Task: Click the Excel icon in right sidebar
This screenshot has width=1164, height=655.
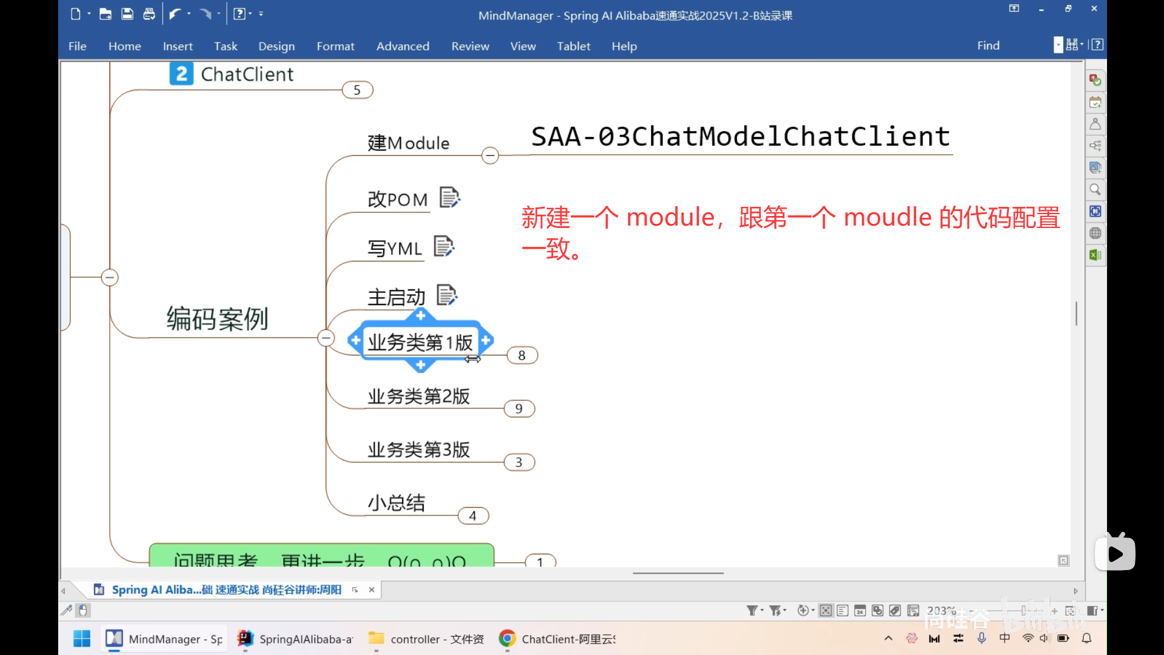Action: 1095,255
